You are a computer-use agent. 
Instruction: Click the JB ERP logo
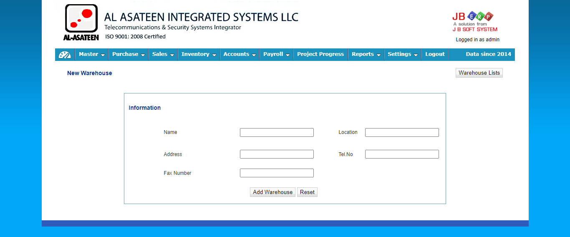tap(474, 21)
